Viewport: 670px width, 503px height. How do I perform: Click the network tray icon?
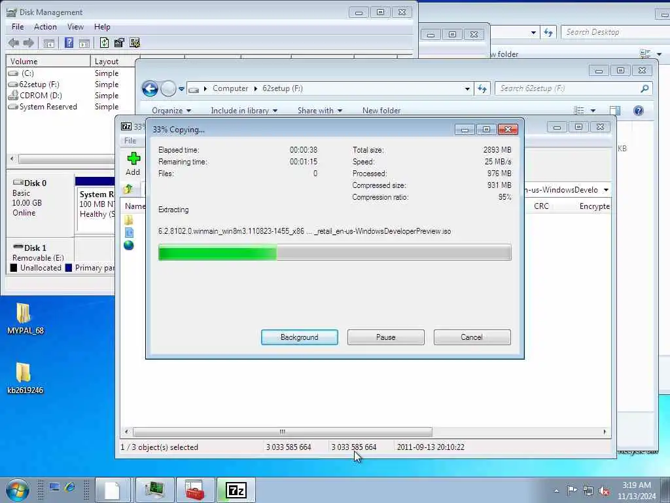(588, 491)
